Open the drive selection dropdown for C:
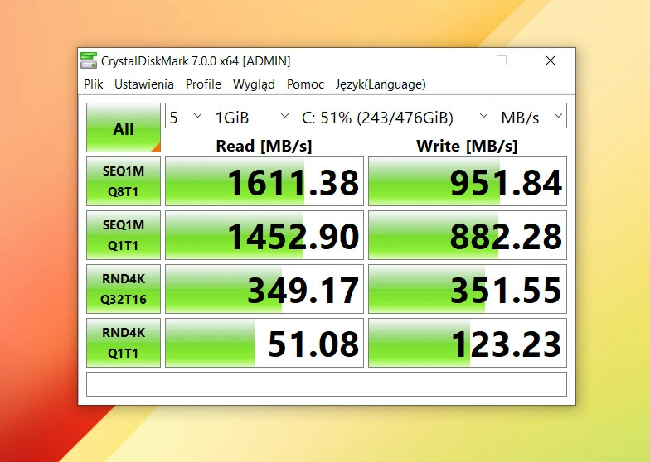The image size is (650, 462). coord(394,117)
